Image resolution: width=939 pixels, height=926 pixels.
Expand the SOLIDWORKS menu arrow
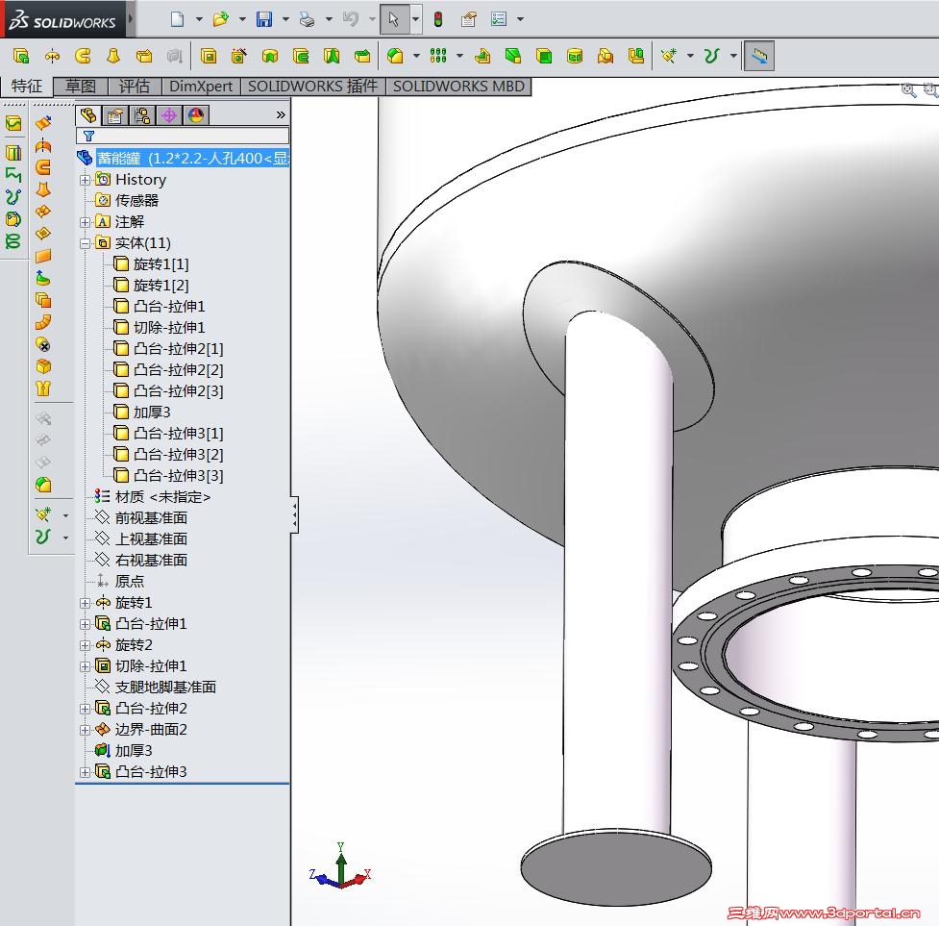point(131,18)
